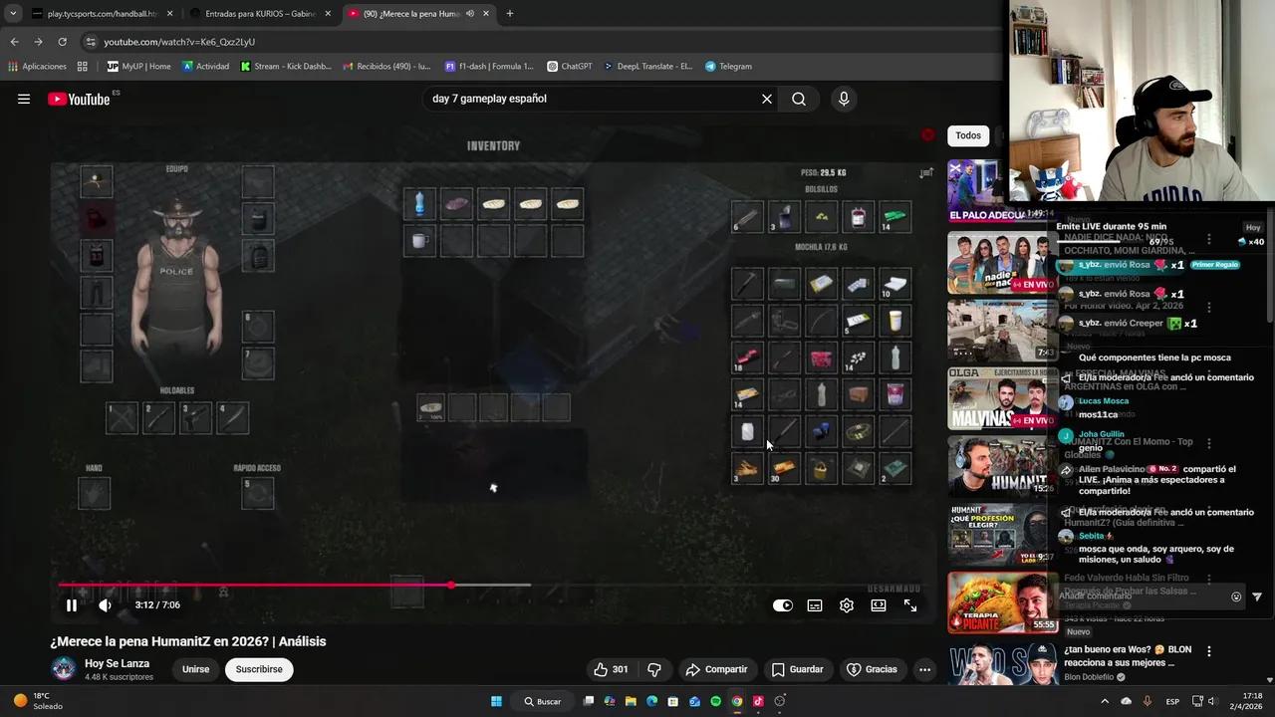Toggle the autoplay switch off
This screenshot has width=1275, height=717.
(783, 604)
